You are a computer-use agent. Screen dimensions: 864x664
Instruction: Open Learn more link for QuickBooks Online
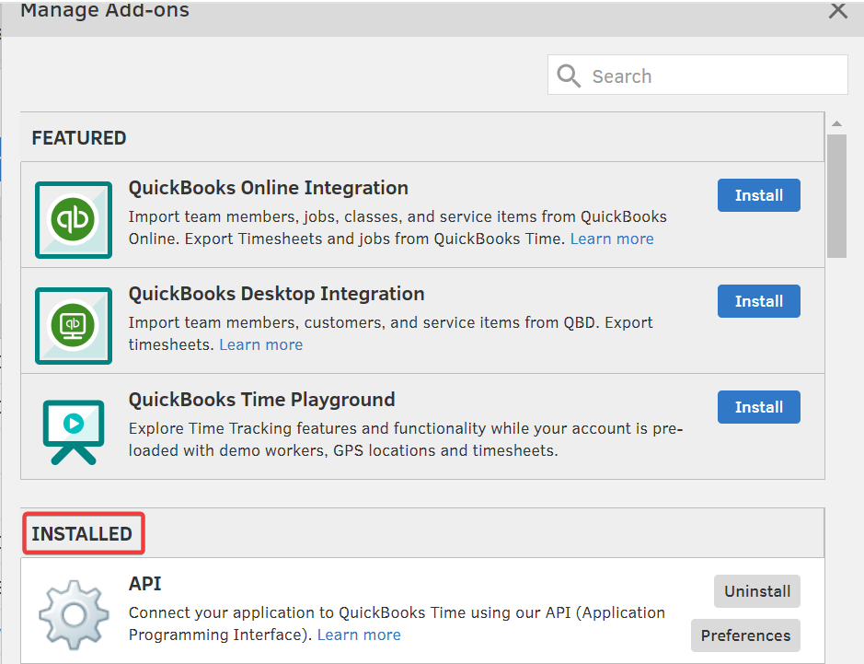point(612,239)
